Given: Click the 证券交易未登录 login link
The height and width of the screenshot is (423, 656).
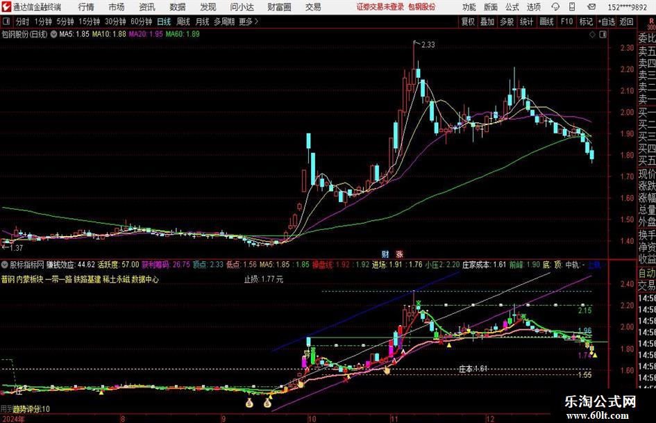Looking at the screenshot, I should [380, 7].
